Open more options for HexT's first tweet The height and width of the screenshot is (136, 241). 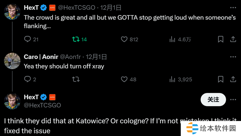(x=233, y=8)
